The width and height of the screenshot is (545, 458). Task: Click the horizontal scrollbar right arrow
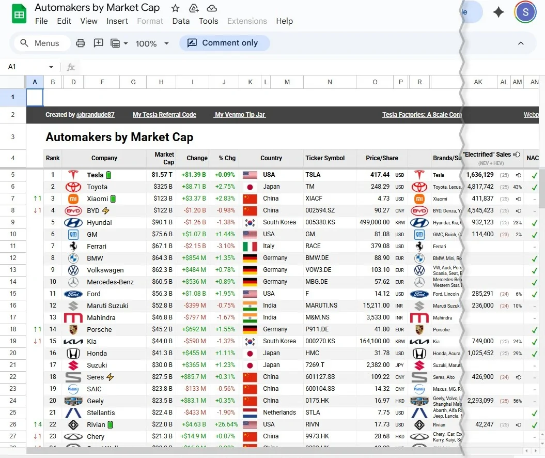coord(535,451)
